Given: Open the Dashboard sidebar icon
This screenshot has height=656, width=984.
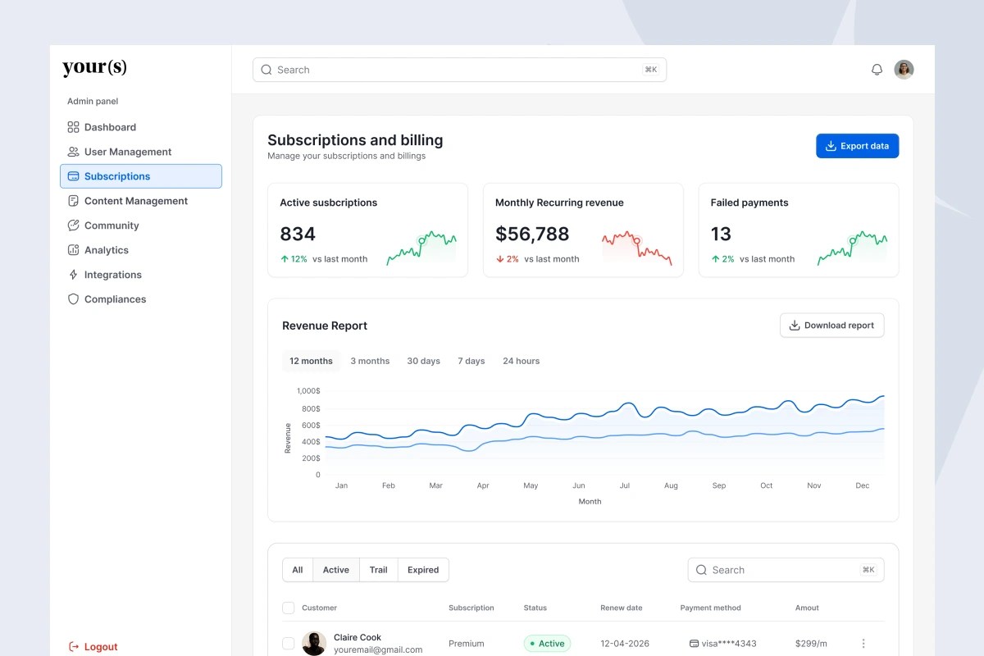Looking at the screenshot, I should (72, 127).
